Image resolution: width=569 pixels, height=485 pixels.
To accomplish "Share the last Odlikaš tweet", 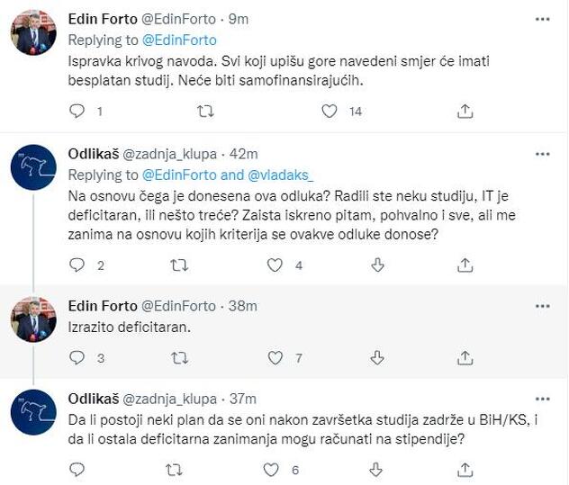I will (465, 469).
